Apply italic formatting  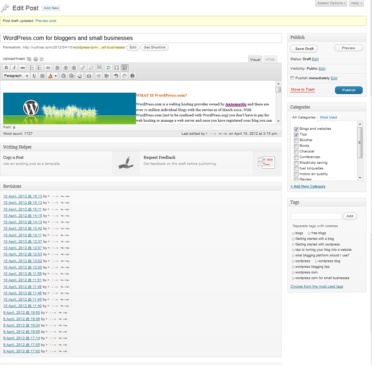tap(14, 68)
